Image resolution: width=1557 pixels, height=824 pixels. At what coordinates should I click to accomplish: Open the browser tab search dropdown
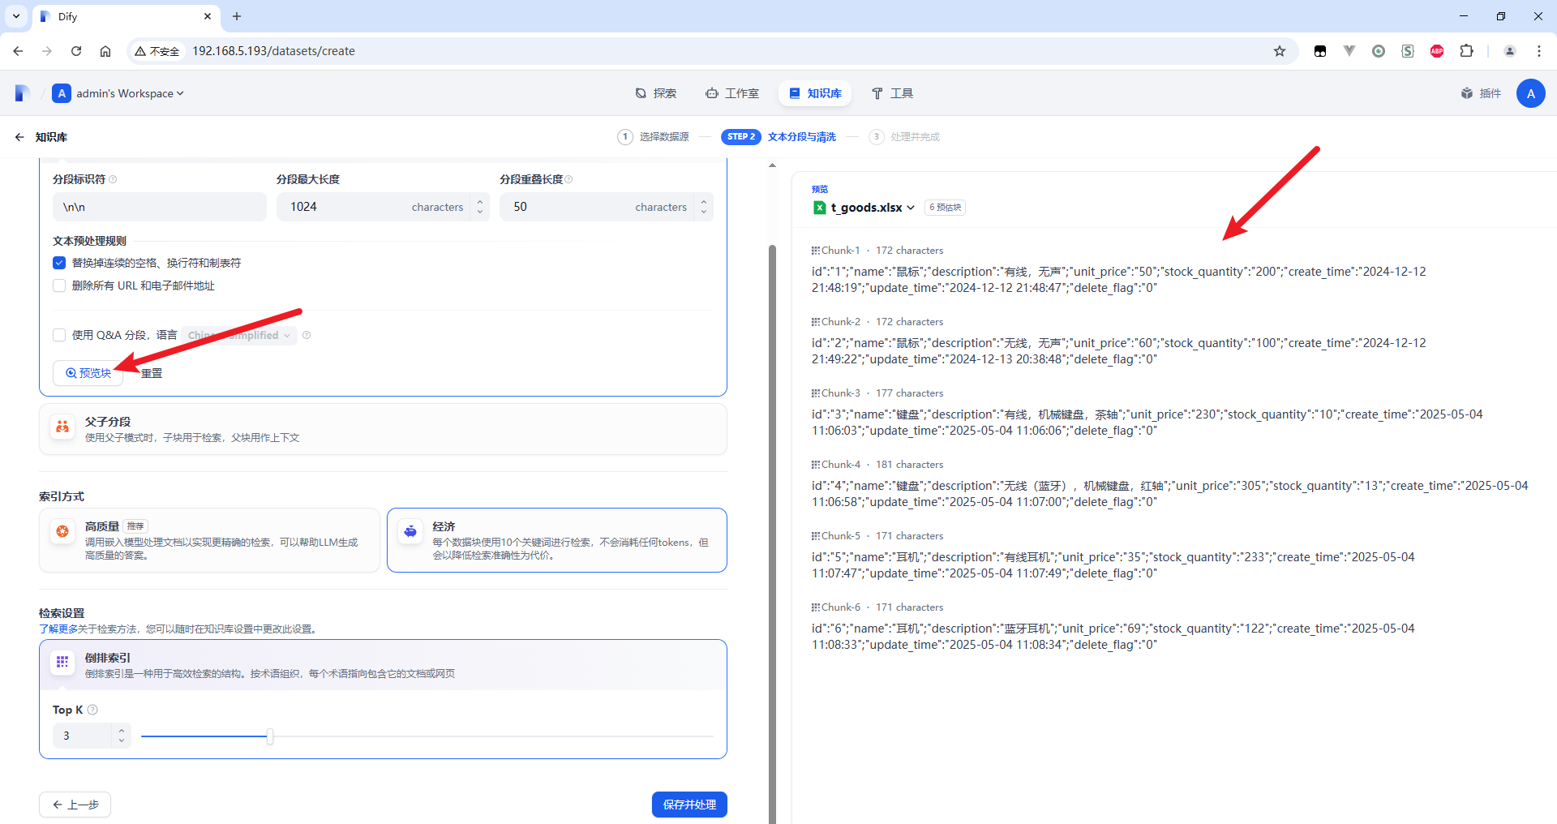coord(16,16)
